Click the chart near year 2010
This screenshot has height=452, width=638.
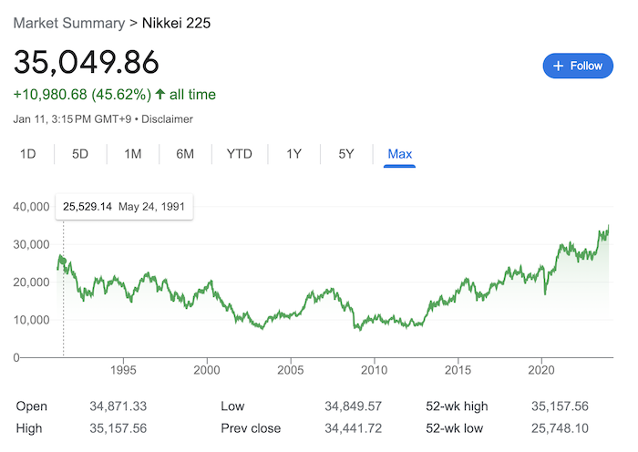tap(374, 318)
